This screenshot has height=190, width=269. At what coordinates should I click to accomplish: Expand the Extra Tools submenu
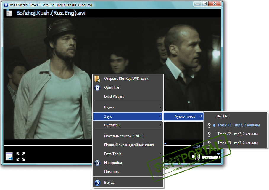tap(128, 154)
